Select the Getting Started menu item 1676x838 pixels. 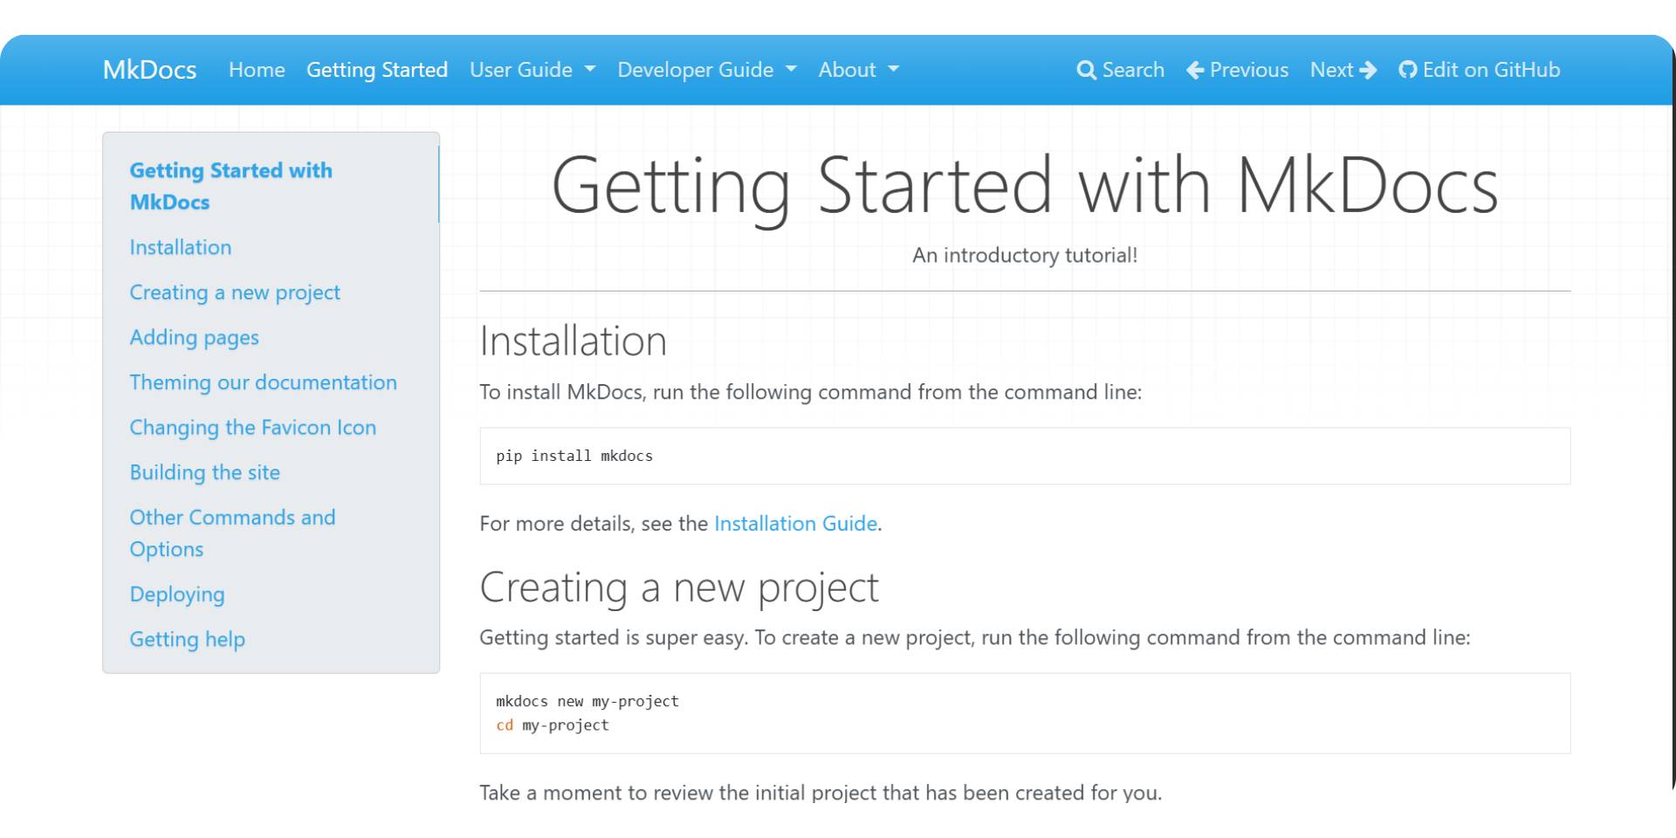click(x=377, y=70)
